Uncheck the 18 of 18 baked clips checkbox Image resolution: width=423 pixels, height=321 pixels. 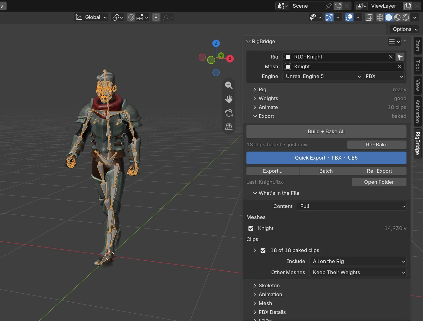point(263,251)
